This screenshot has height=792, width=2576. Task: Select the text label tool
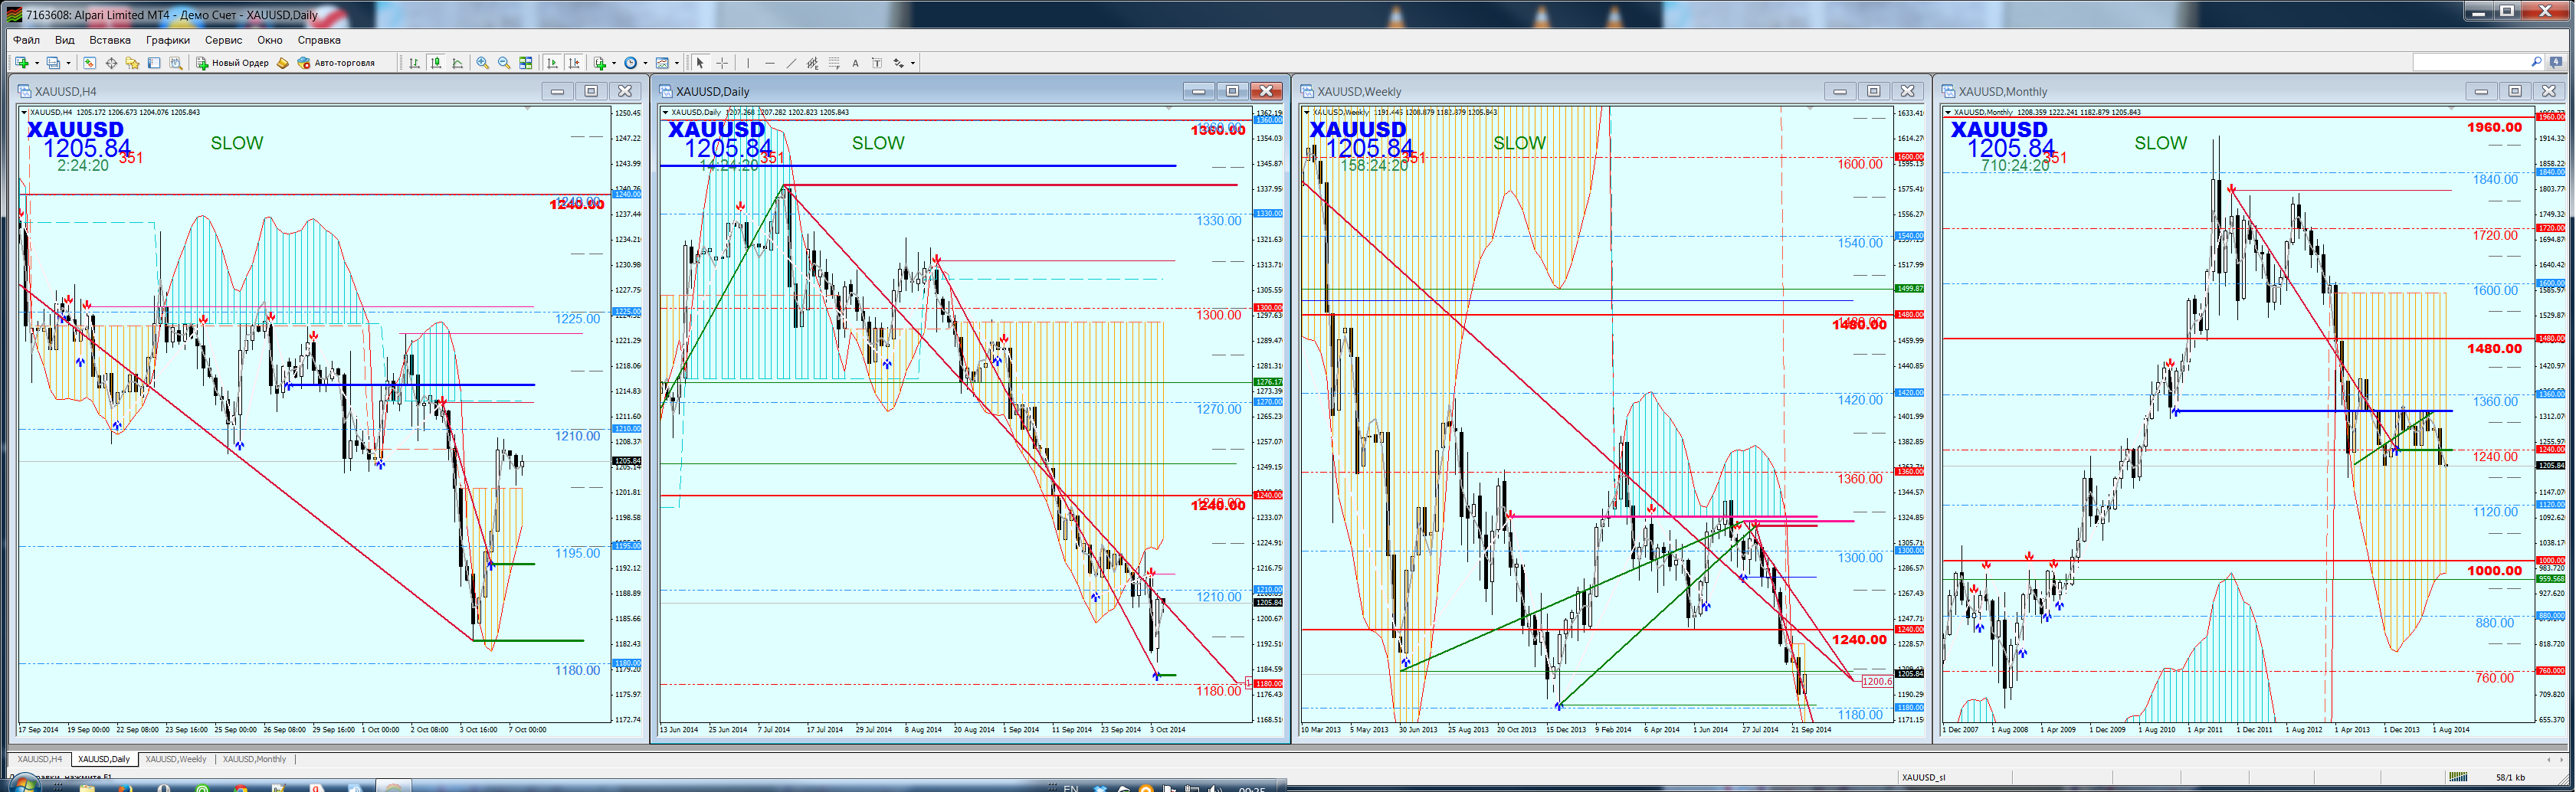point(877,63)
